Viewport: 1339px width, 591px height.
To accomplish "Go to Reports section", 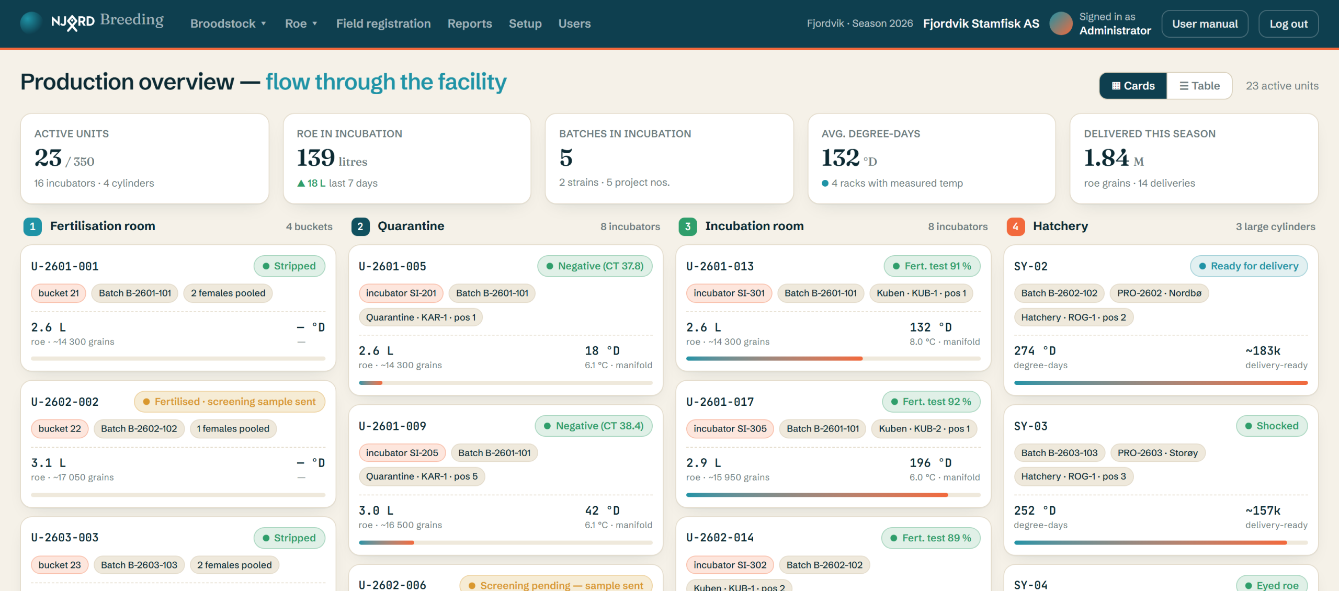I will click(470, 24).
